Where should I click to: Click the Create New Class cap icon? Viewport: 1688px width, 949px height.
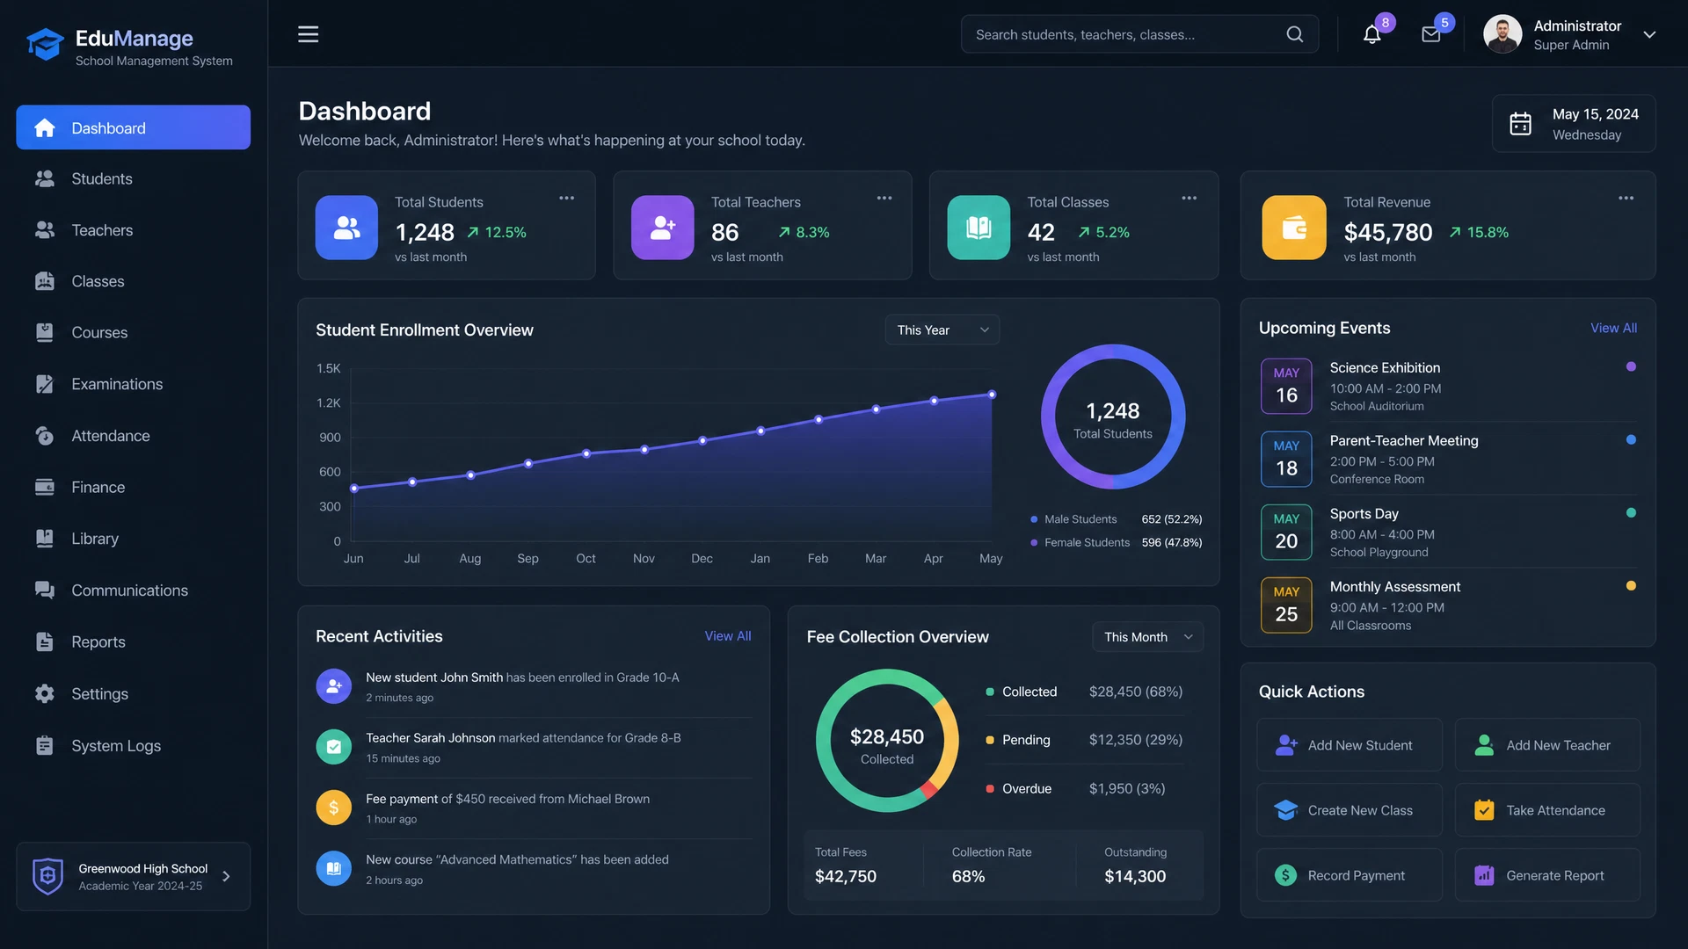pyautogui.click(x=1285, y=810)
